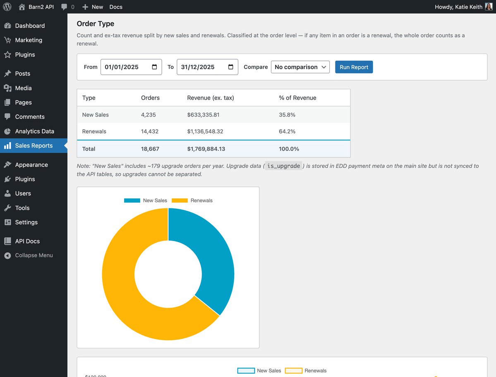The height and width of the screenshot is (377, 496).
Task: Click the Media icon in sidebar
Action: tap(7, 88)
